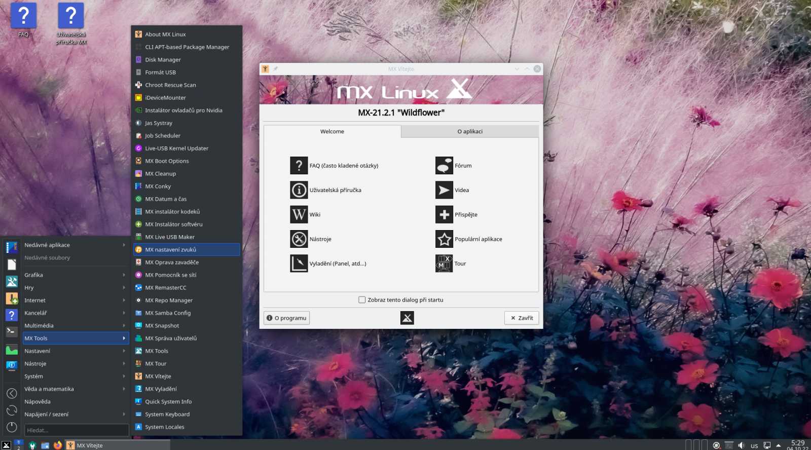The width and height of the screenshot is (811, 450).
Task: Open the file manager icon in the taskbar
Action: point(45,445)
